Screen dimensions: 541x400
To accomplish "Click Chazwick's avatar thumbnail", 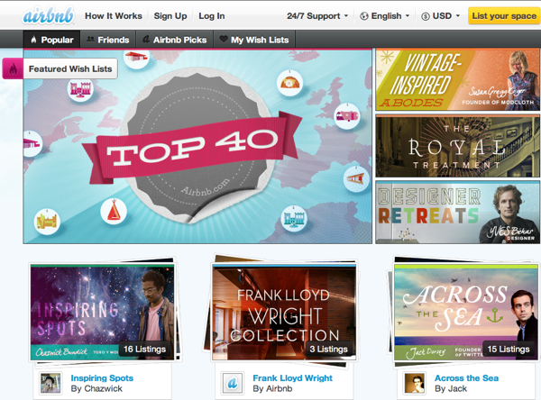I will 50,383.
